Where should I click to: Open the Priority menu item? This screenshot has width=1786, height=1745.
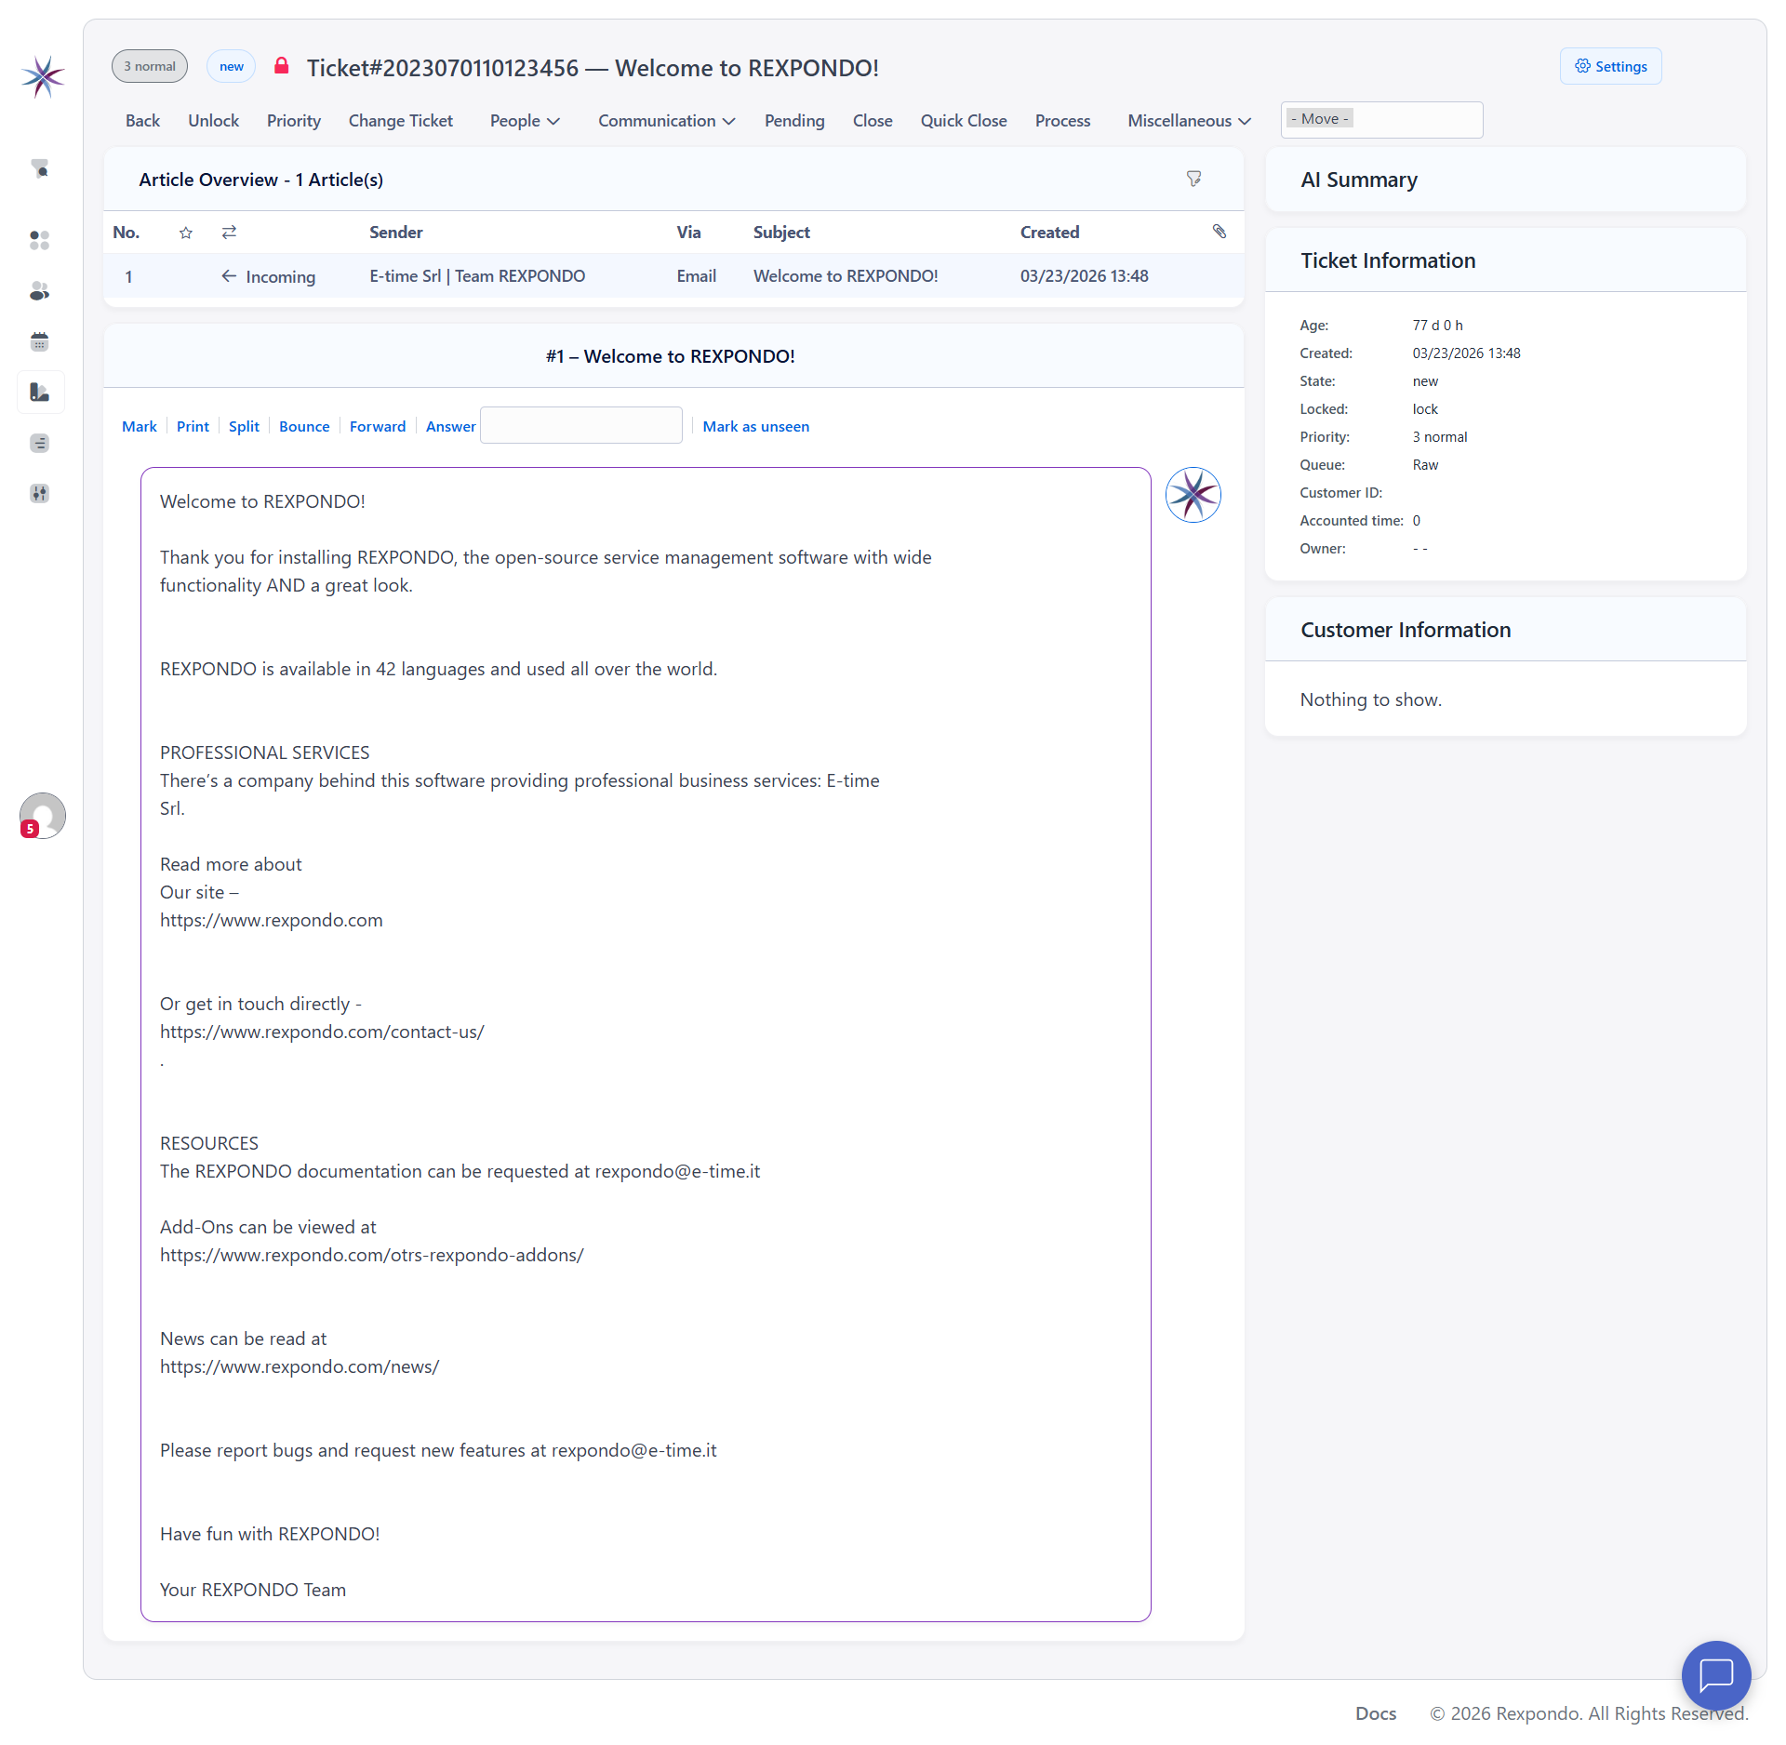click(294, 121)
